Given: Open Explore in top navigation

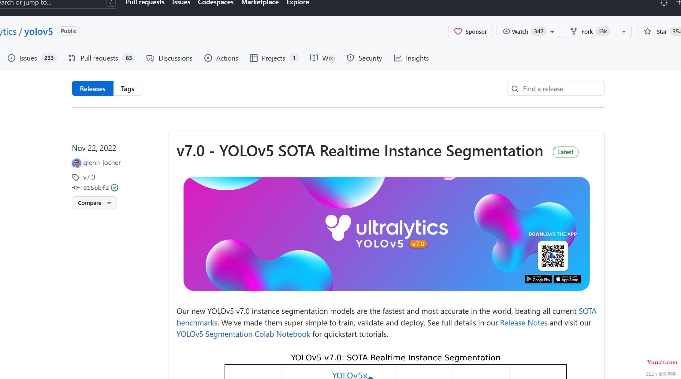Looking at the screenshot, I should [298, 3].
